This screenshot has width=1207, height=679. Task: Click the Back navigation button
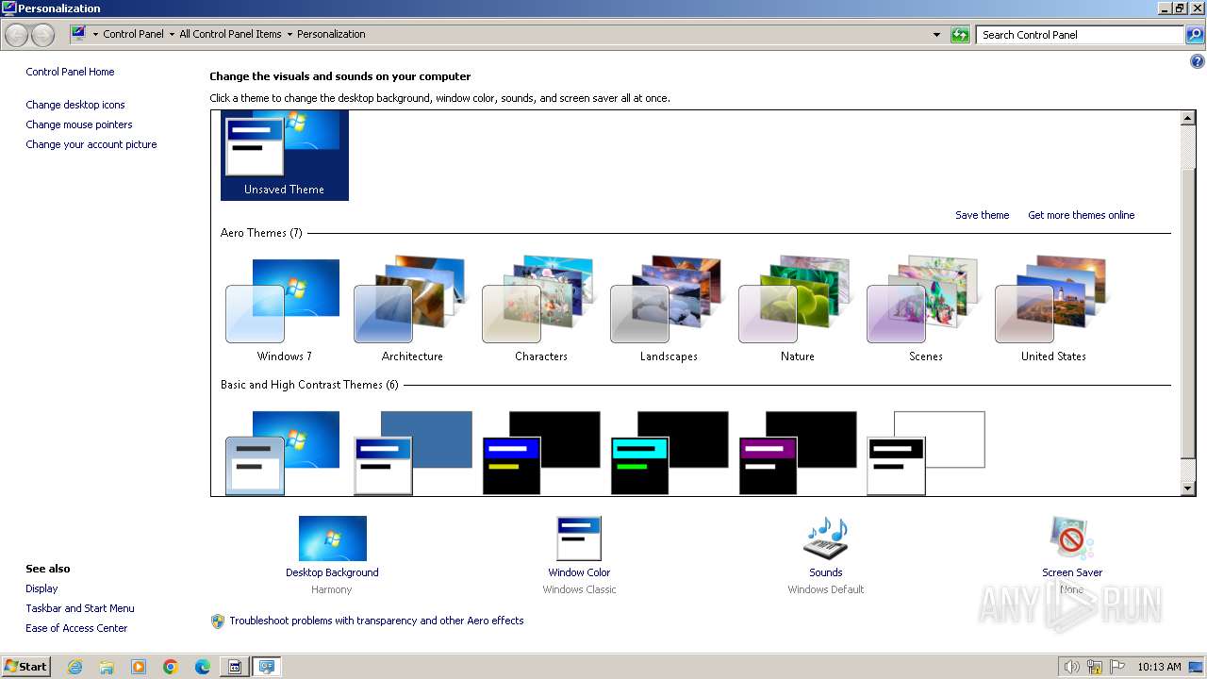click(16, 35)
